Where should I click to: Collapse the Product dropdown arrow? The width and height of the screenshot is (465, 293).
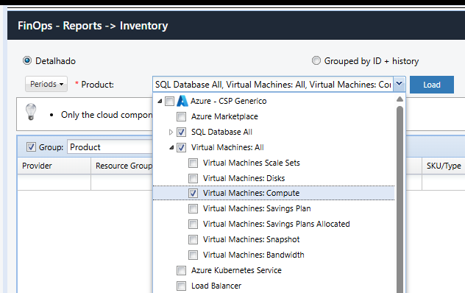(400, 84)
